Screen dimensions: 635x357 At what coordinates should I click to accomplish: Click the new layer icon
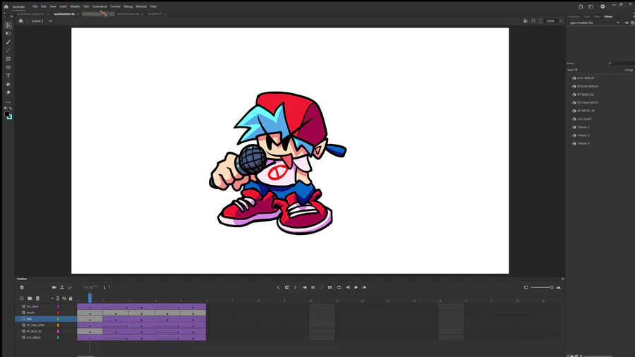tap(21, 298)
